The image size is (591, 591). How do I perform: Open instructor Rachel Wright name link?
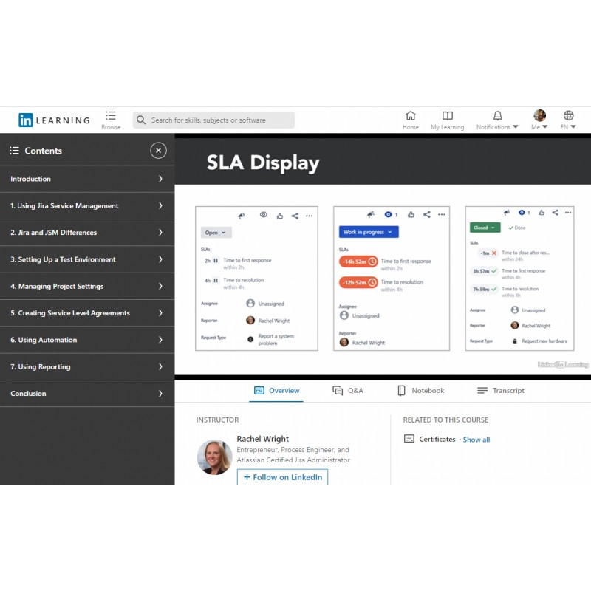[263, 439]
